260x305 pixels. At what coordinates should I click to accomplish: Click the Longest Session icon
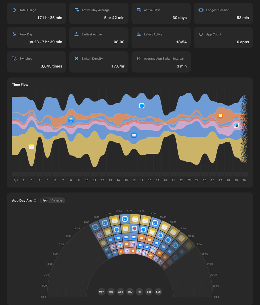201,10
